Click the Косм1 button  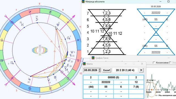(107, 70)
